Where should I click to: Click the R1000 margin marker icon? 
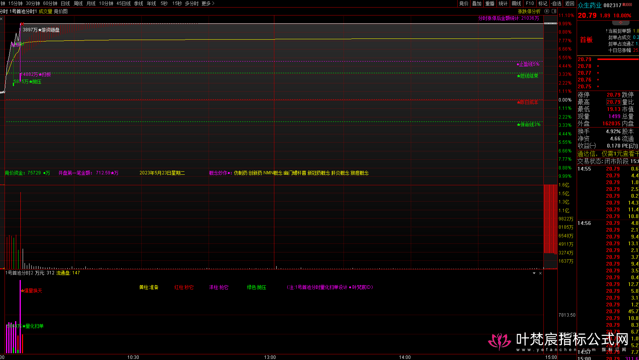tap(627, 5)
